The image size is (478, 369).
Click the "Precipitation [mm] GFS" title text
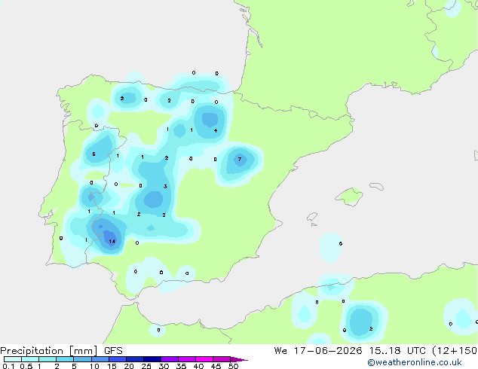(61, 350)
